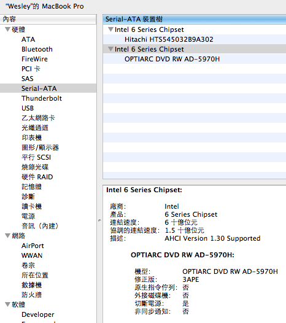Click the 1.5 十億位元 negotiated speed value
The height and width of the screenshot is (323, 286).
[185, 230]
